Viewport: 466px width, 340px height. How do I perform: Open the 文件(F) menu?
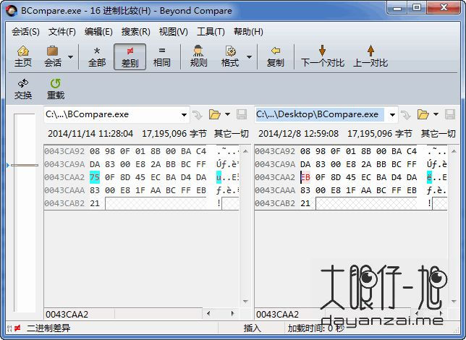(x=62, y=32)
